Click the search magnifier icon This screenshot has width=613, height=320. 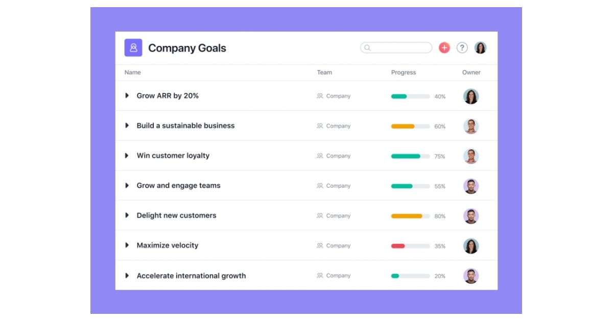click(x=367, y=47)
